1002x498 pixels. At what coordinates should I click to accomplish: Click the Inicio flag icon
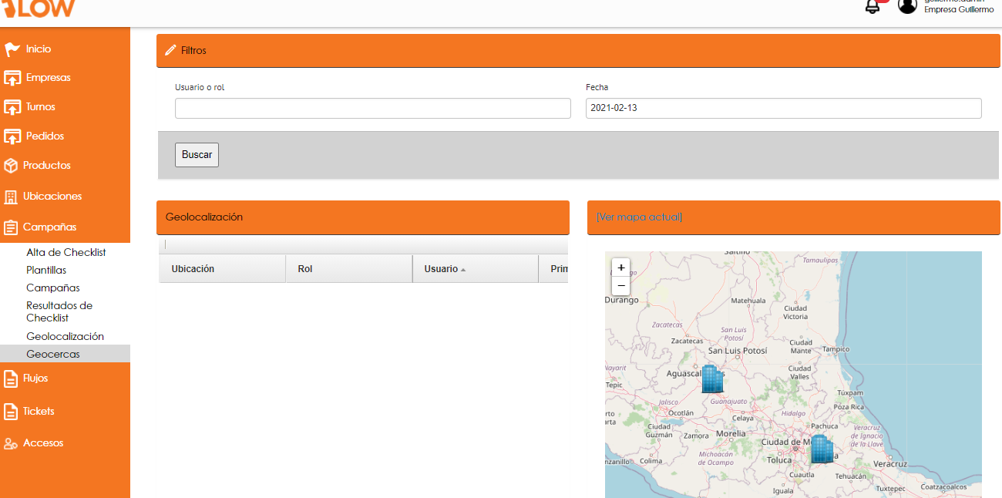pyautogui.click(x=12, y=49)
